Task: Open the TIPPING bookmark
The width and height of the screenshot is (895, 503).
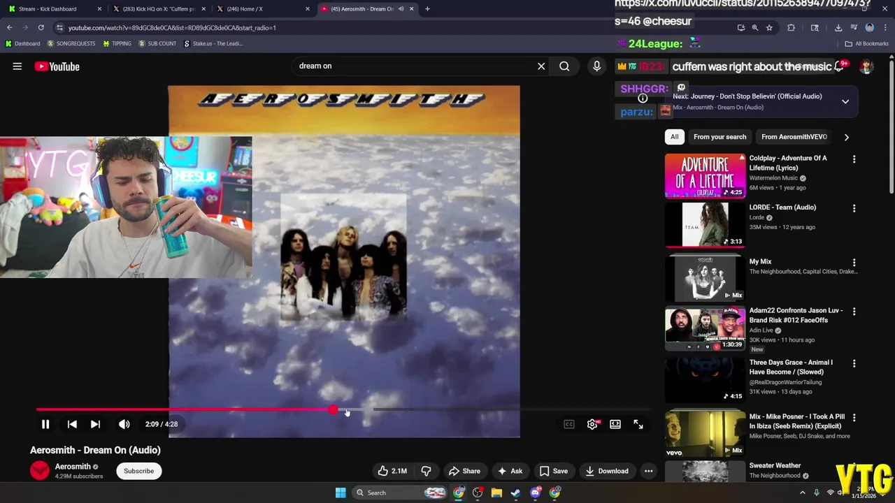Action: 117,43
